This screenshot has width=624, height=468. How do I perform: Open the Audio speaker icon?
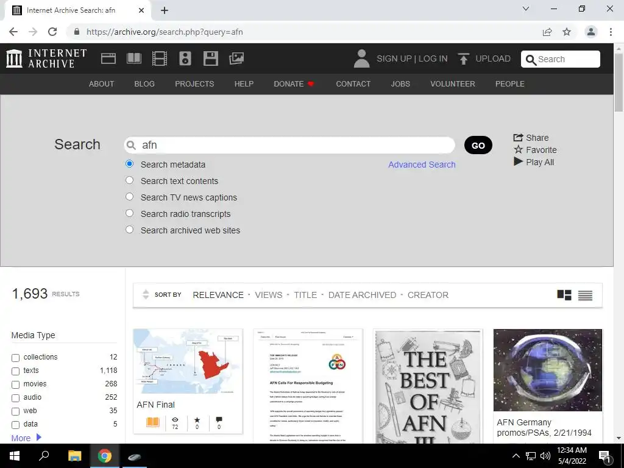pyautogui.click(x=185, y=58)
